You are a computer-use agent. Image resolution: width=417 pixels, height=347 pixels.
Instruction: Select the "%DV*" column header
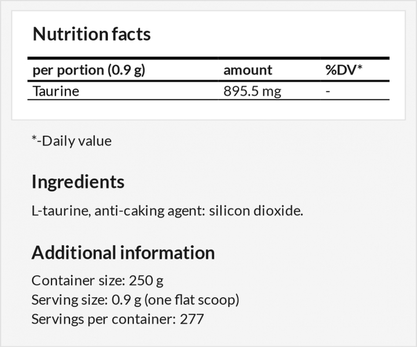pos(343,71)
